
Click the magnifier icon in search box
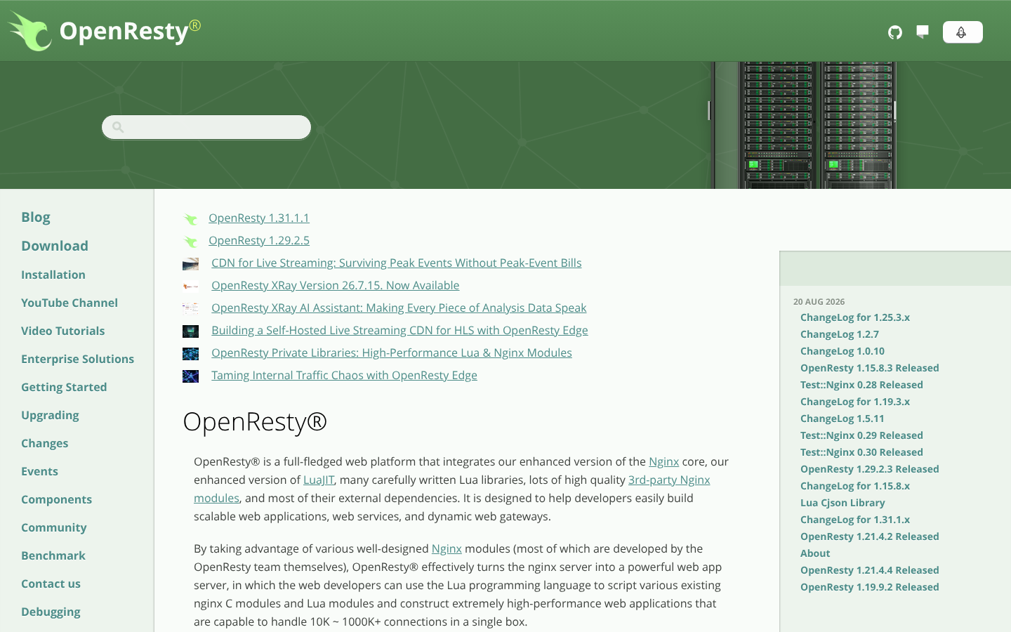[118, 127]
